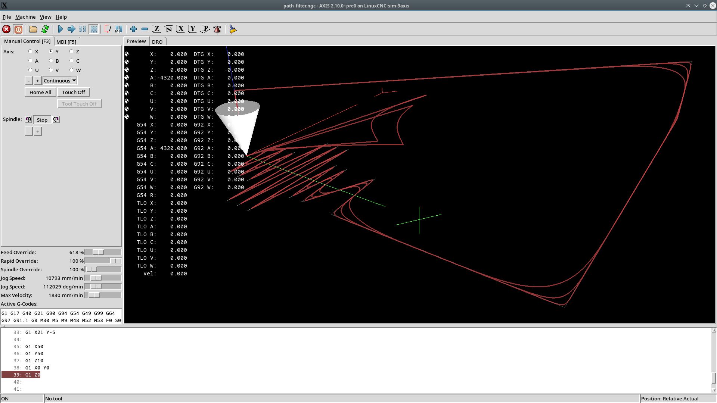The width and height of the screenshot is (717, 403).
Task: Select W axis radio button
Action: (72, 70)
